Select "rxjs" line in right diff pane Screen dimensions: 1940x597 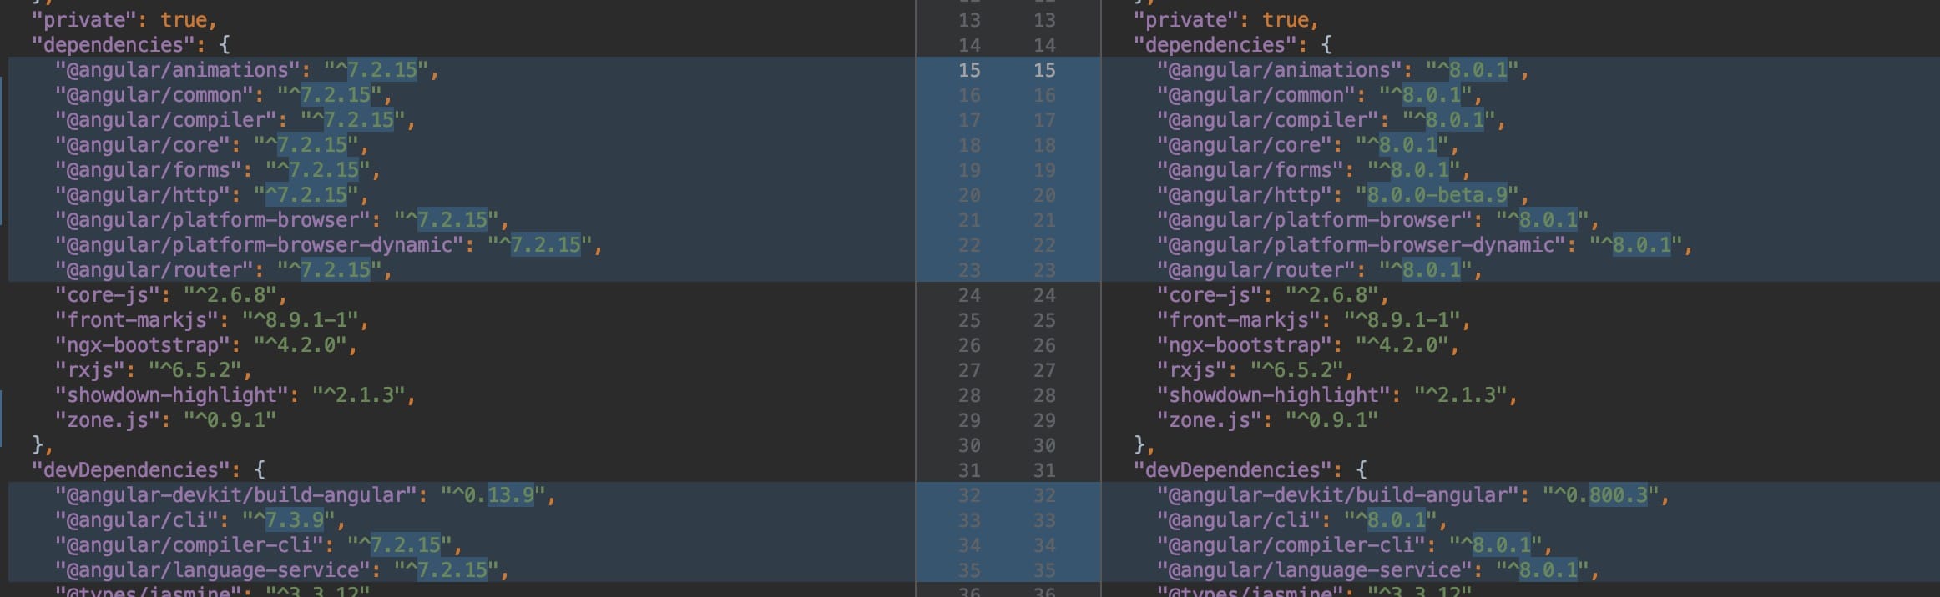(1255, 370)
